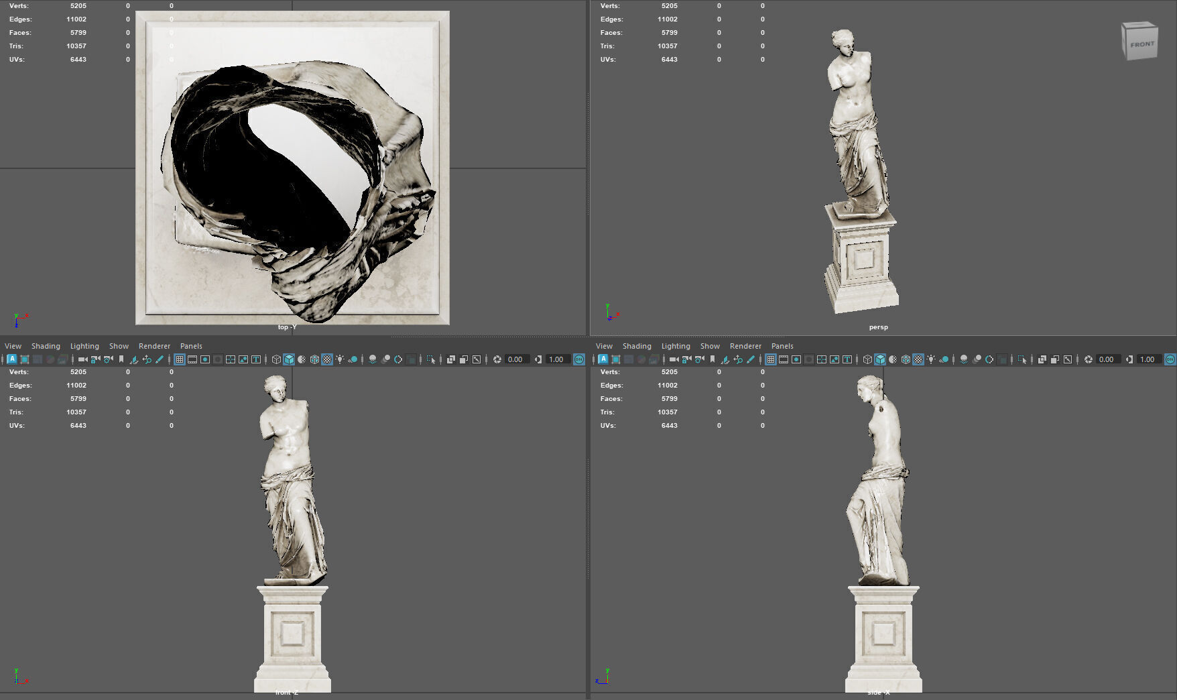Click the FRONT view cube in perspective viewport
Image resolution: width=1177 pixels, height=700 pixels.
[x=1140, y=42]
